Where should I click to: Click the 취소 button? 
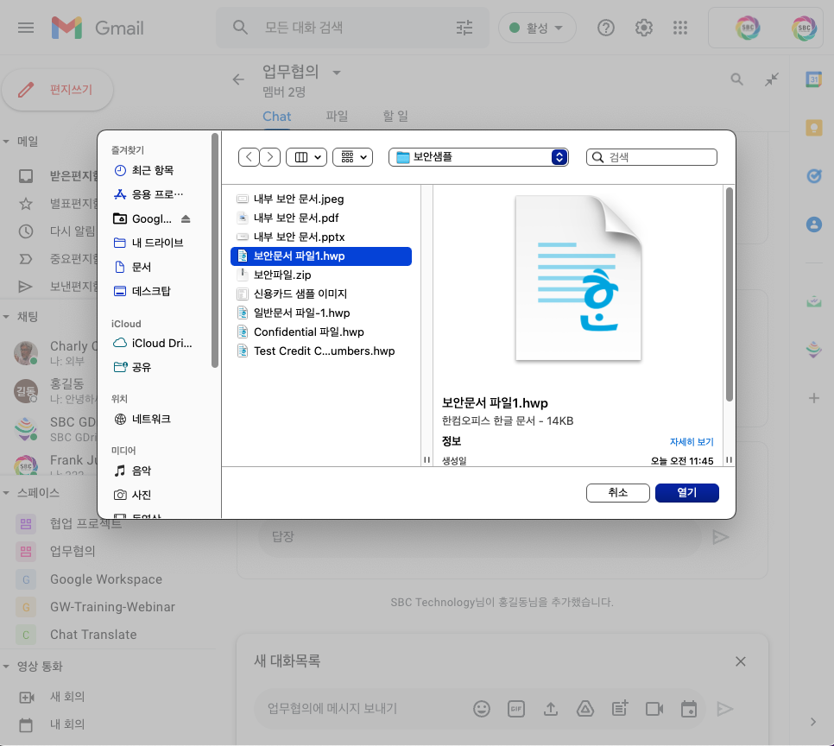pyautogui.click(x=618, y=493)
